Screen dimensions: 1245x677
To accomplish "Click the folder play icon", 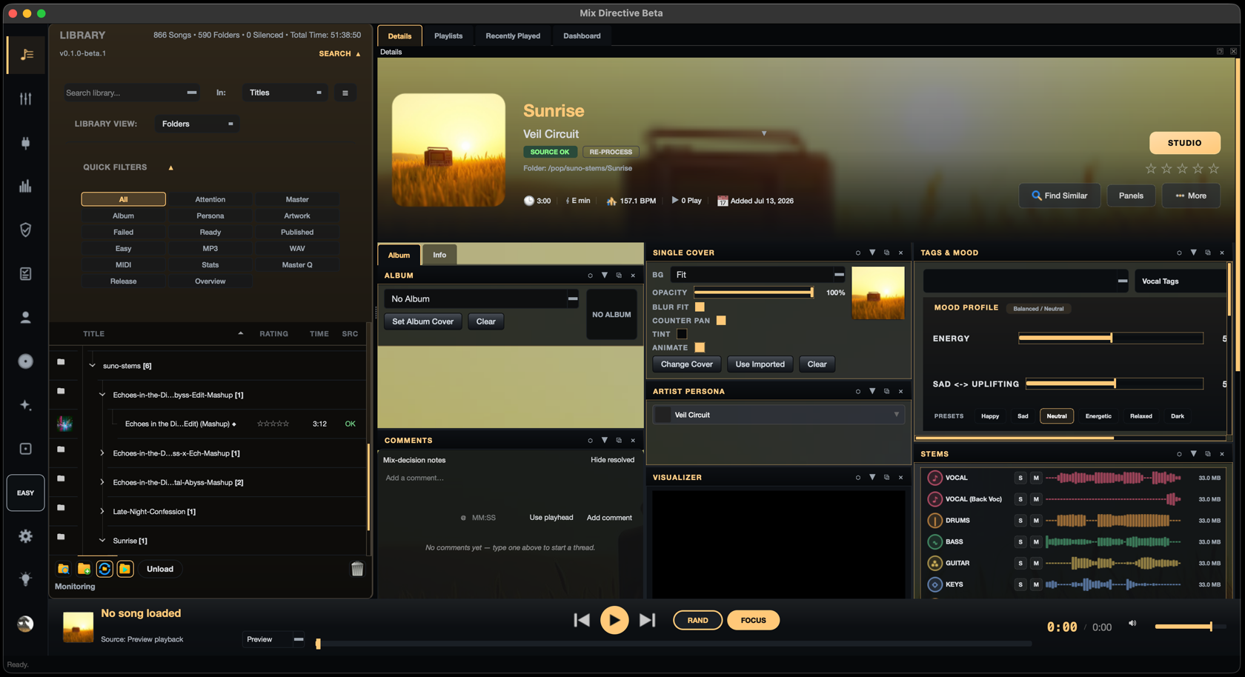I will (125, 569).
